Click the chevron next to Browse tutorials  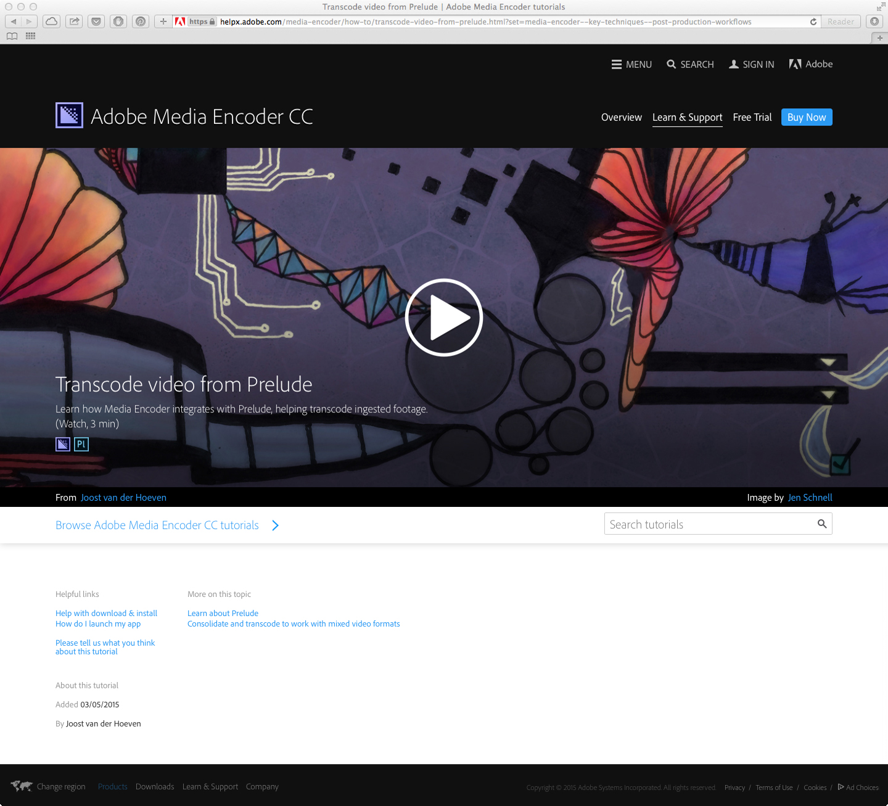click(x=276, y=525)
